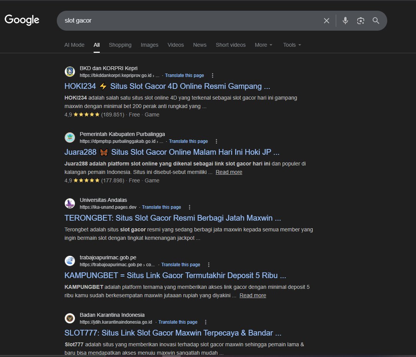
Task: Clear the search query with X icon
Action: 327,21
